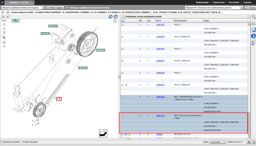Open 'Управление' menu
This screenshot has width=256, height=146.
[x=219, y=3]
